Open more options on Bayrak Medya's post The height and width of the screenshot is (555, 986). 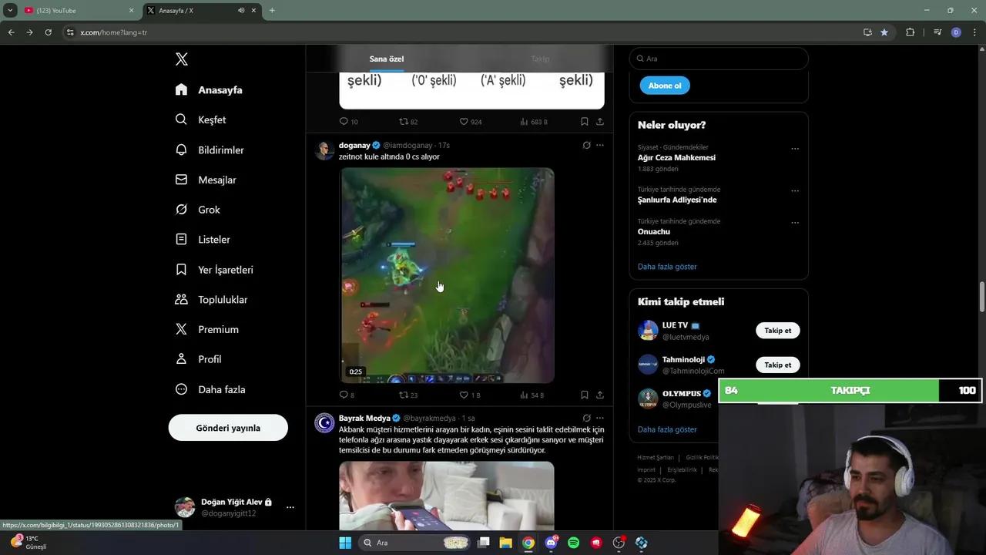click(x=600, y=418)
